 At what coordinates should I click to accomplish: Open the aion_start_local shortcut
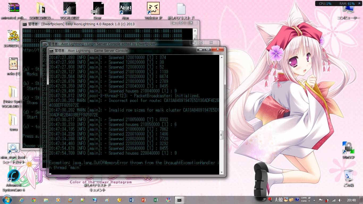pos(13,153)
